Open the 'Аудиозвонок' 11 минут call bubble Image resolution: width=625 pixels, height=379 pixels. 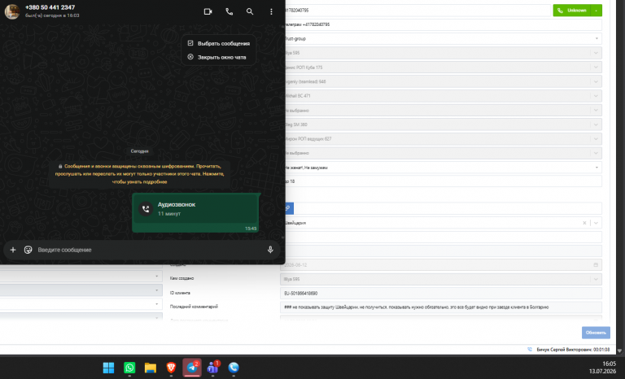click(195, 212)
